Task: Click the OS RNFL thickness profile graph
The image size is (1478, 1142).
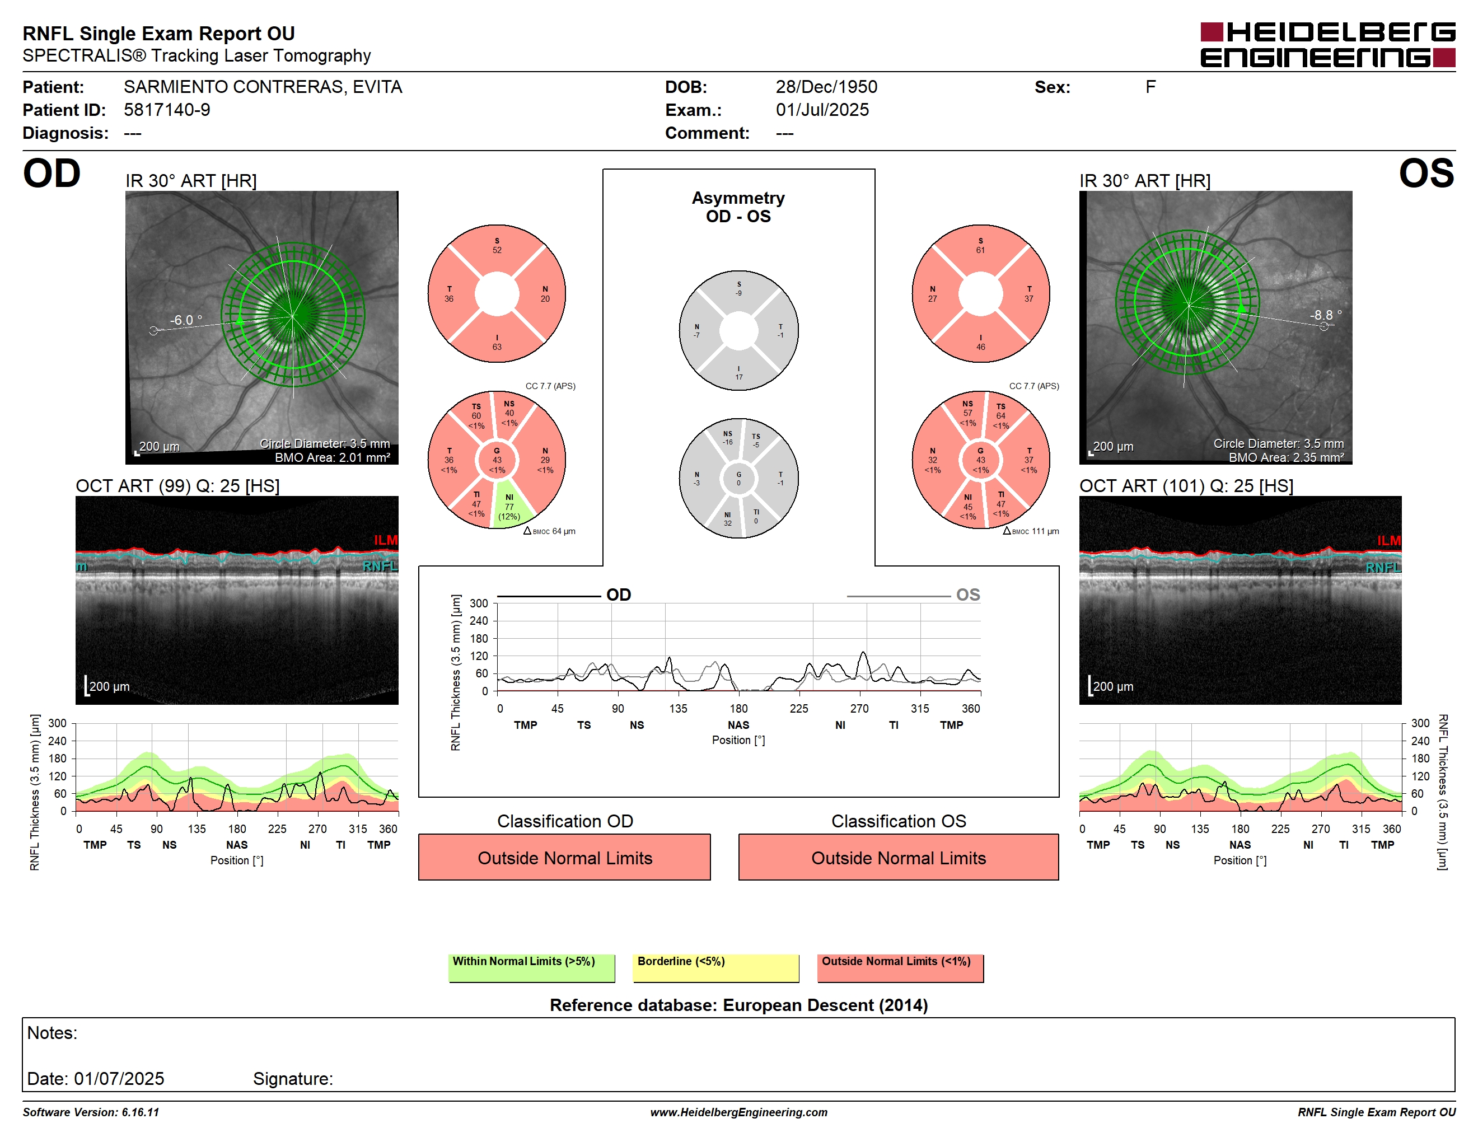Action: tap(1241, 767)
